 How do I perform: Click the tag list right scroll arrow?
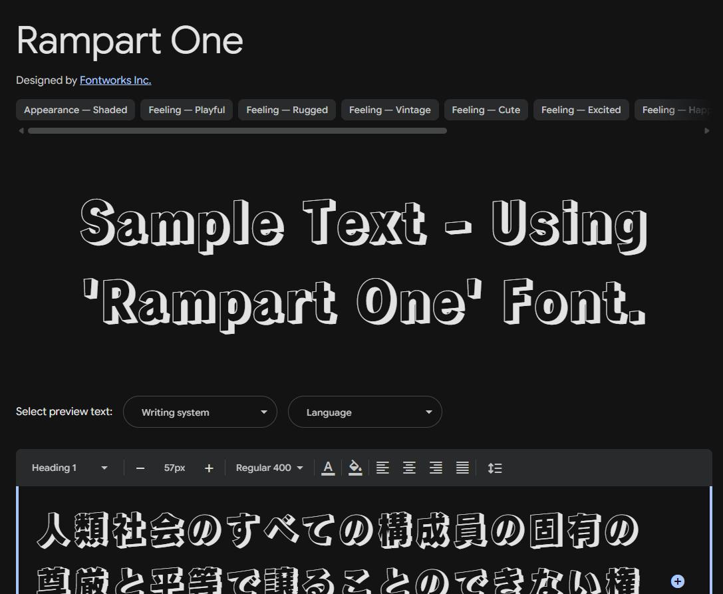(x=707, y=131)
